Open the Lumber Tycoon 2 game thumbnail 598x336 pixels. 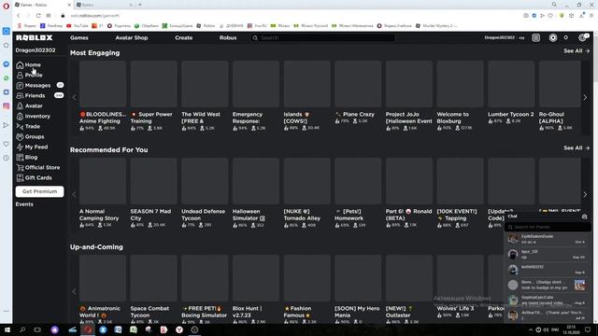(x=511, y=84)
